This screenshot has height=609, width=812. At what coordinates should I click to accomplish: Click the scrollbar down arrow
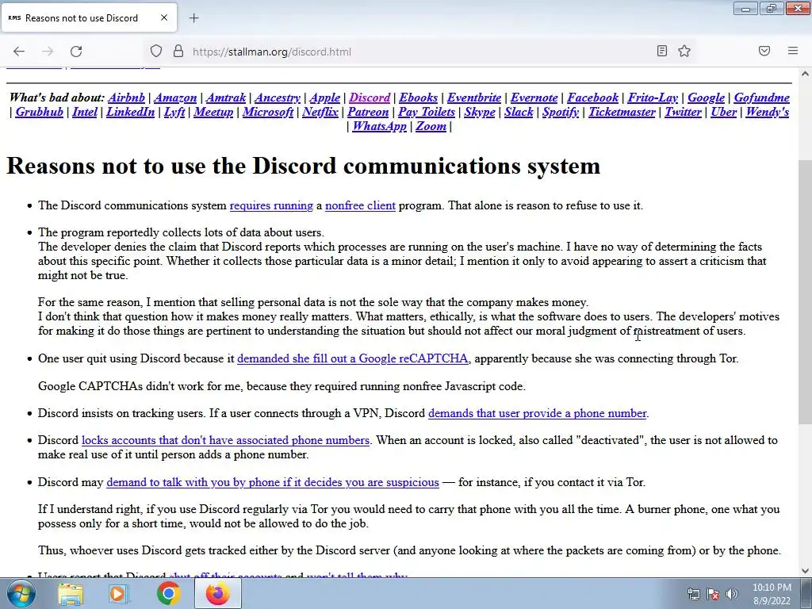(x=806, y=571)
